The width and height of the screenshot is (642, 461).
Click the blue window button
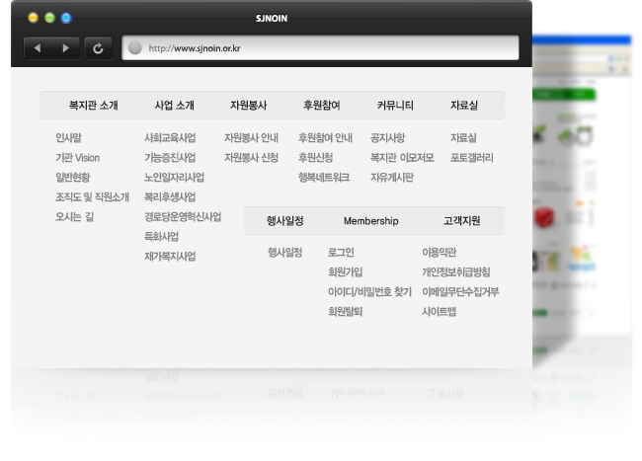pos(66,18)
